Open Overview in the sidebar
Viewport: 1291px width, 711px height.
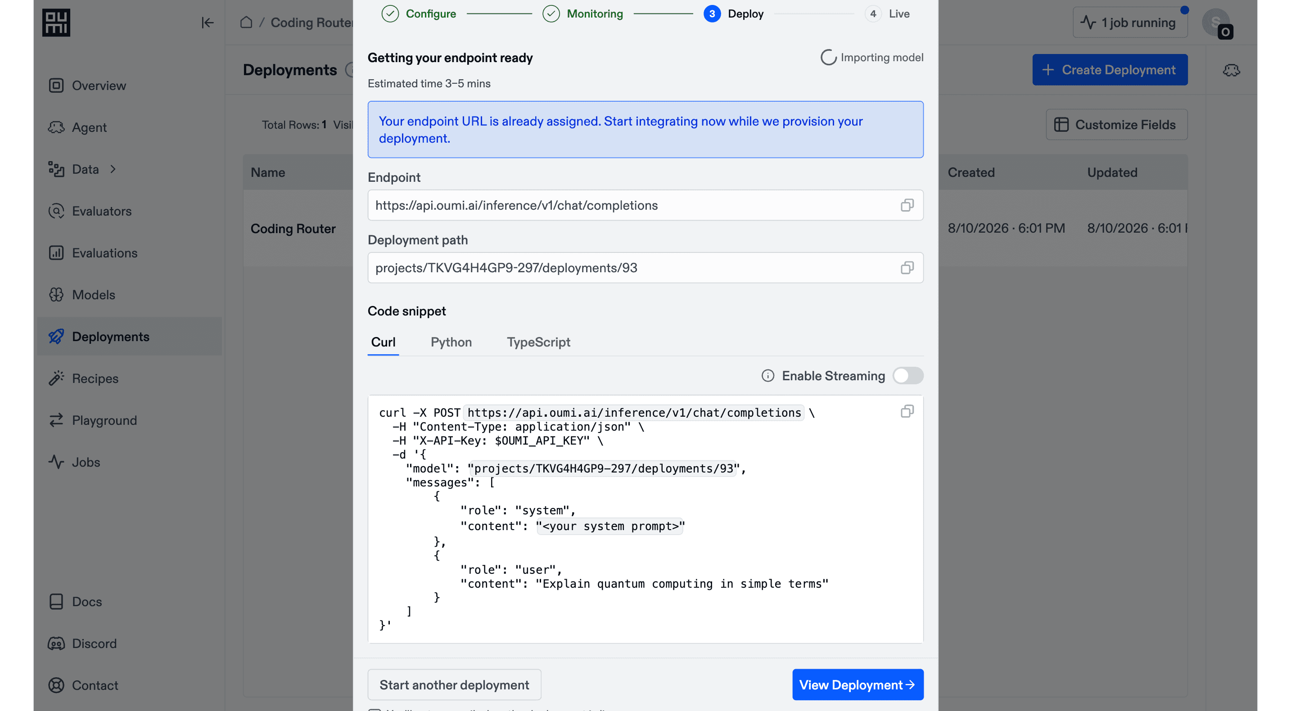(x=129, y=85)
